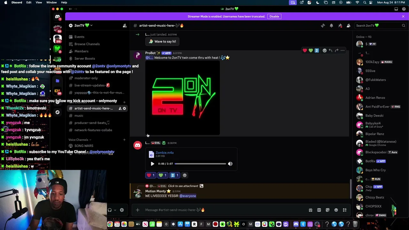Expand audio output options chevron

click(115, 210)
